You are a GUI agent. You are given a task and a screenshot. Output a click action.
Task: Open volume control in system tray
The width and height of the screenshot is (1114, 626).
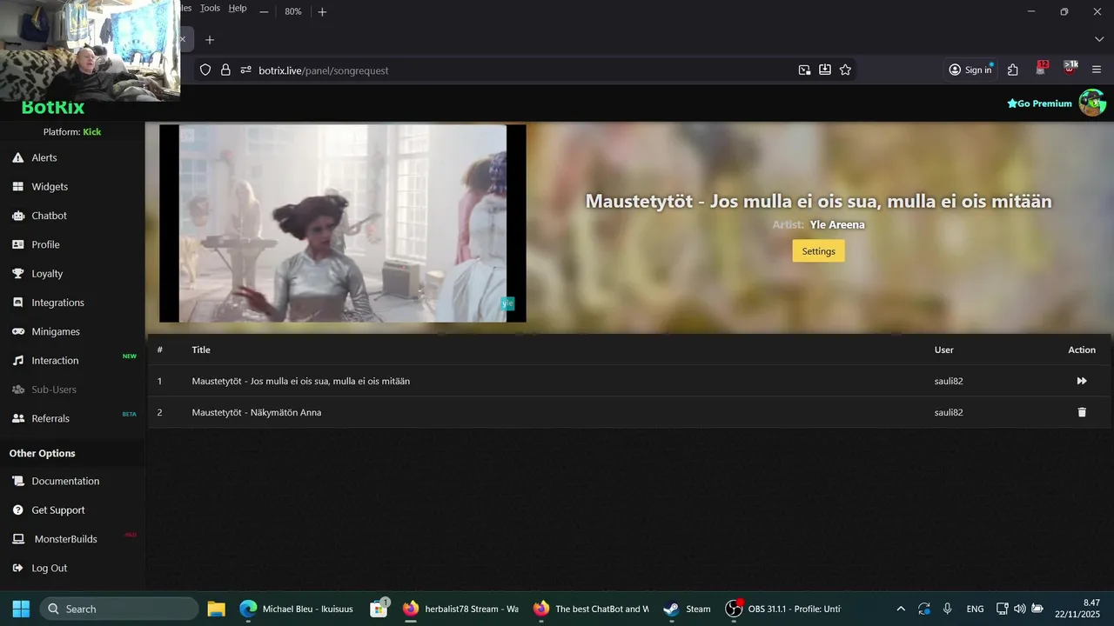[x=1020, y=609]
